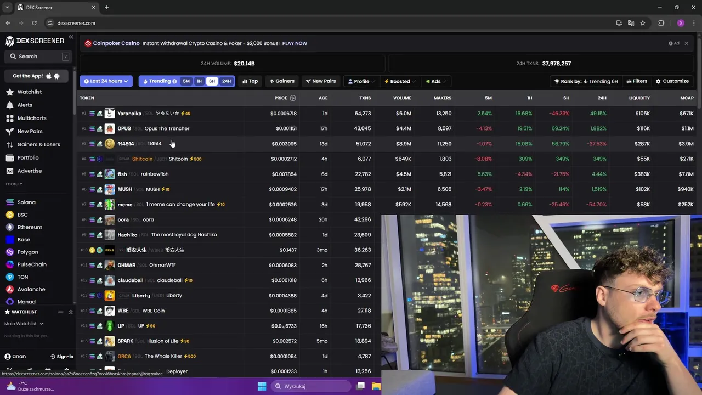Select the 1H trending timeframe
702x395 pixels.
tap(199, 81)
